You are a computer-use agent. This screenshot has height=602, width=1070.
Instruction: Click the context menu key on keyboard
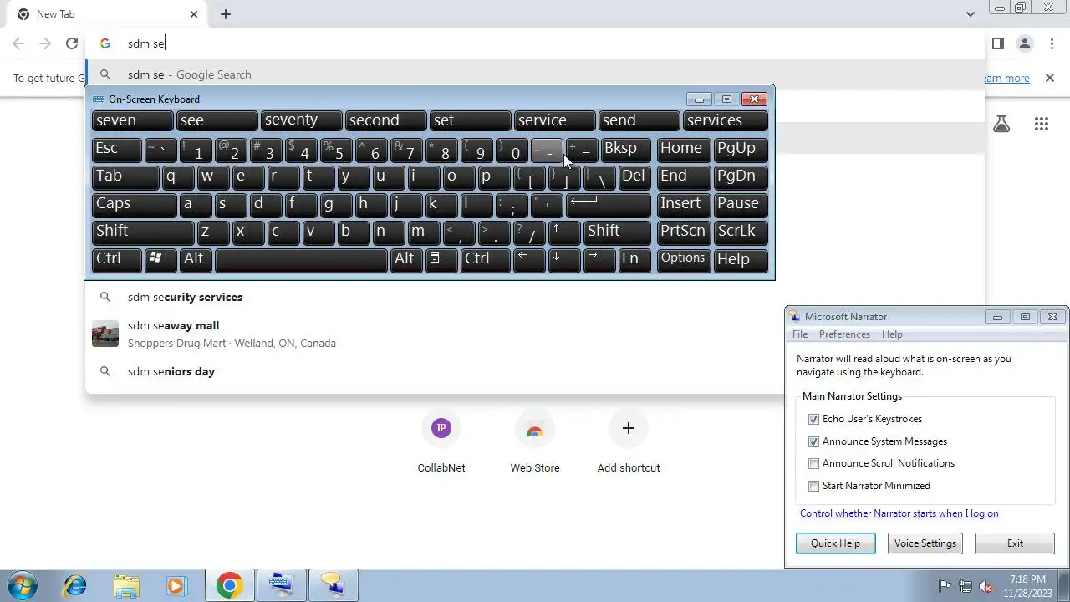coord(441,259)
